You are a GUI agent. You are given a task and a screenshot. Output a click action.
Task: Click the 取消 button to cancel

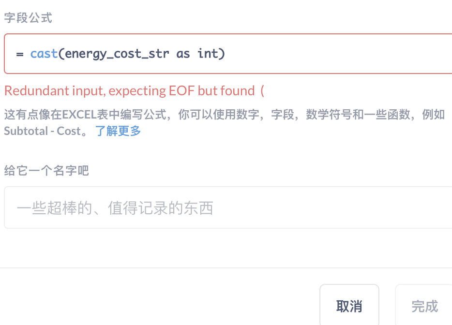[x=349, y=306]
